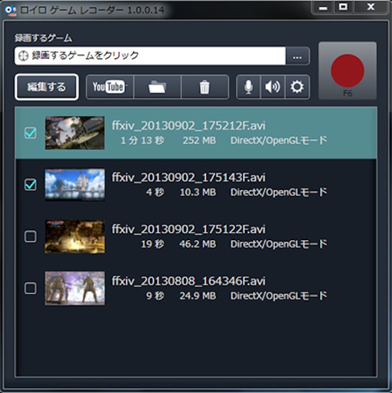Click the YouTube upload icon
Image resolution: width=392 pixels, height=393 pixels.
coord(110,87)
